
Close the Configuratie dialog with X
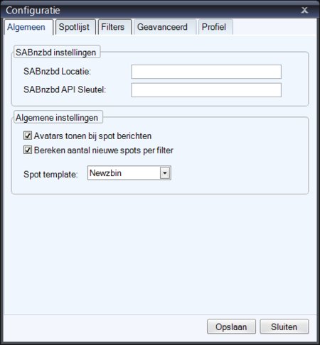[304, 10]
